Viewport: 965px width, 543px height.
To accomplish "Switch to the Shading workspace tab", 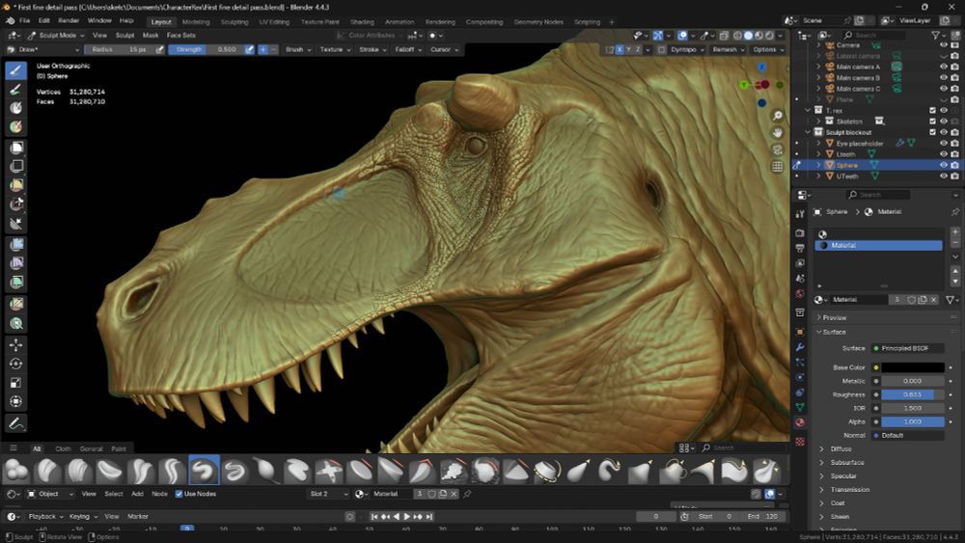I will 363,22.
